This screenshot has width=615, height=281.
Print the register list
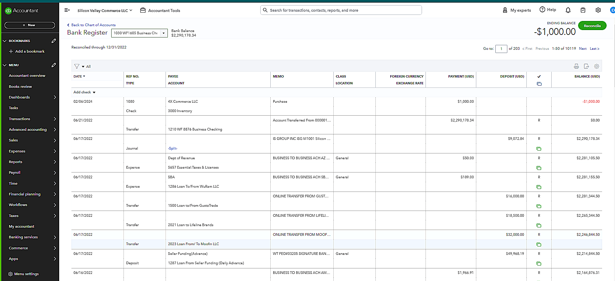pyautogui.click(x=576, y=66)
